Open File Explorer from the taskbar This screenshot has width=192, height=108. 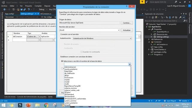click(x=37, y=105)
